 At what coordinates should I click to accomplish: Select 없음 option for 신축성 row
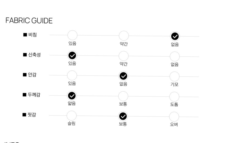point(175,56)
